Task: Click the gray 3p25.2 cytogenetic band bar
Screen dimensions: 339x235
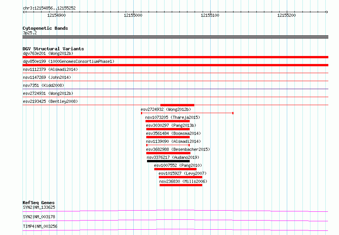Action: 175,37
